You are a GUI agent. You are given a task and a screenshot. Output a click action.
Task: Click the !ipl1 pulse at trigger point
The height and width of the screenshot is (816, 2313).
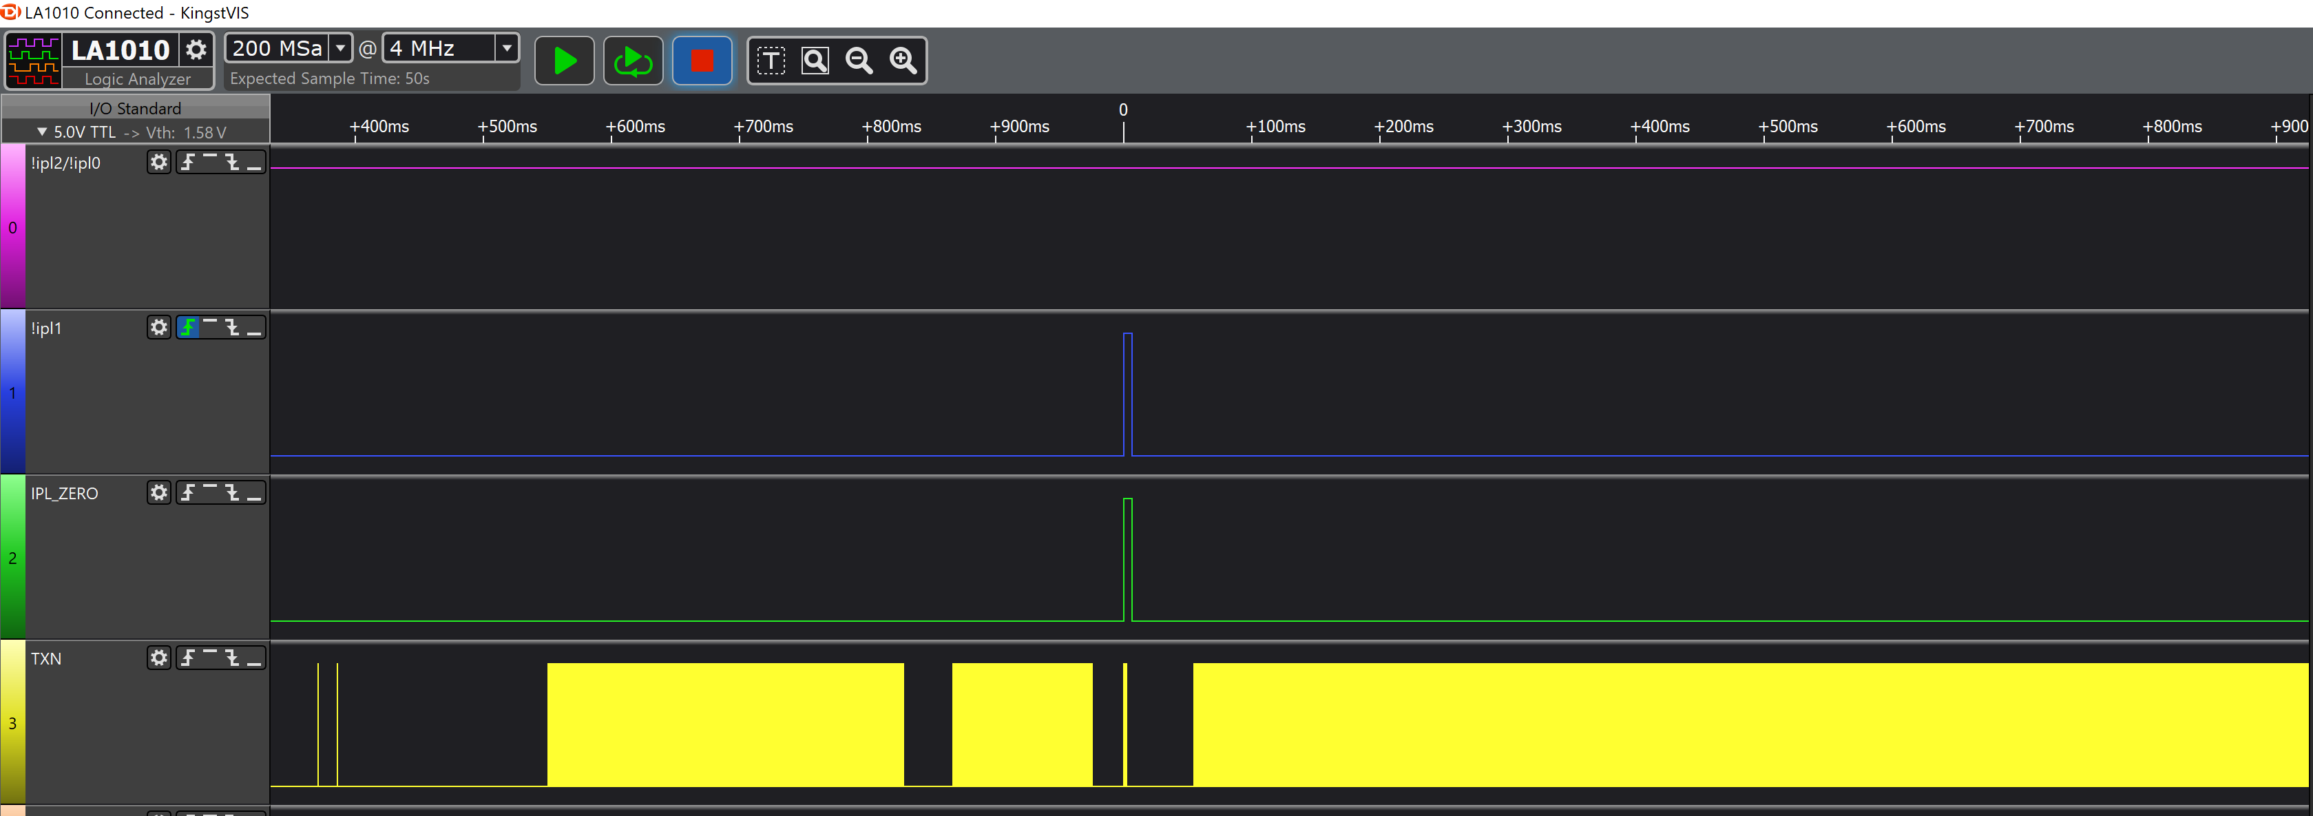click(x=1128, y=395)
